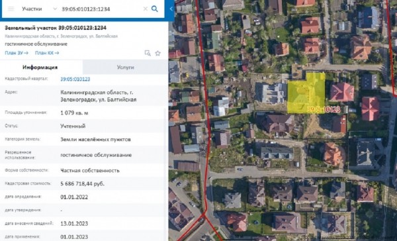
Task: Switch to the Услуги tab
Action: [125, 67]
